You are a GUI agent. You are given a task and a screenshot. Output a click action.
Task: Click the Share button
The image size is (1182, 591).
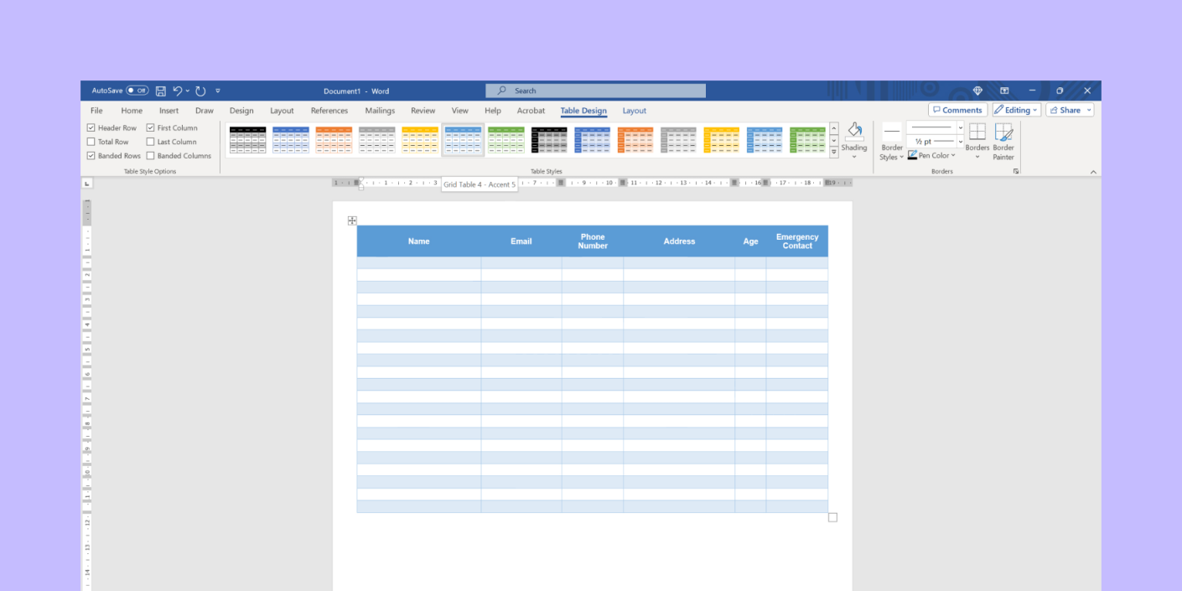tap(1069, 109)
